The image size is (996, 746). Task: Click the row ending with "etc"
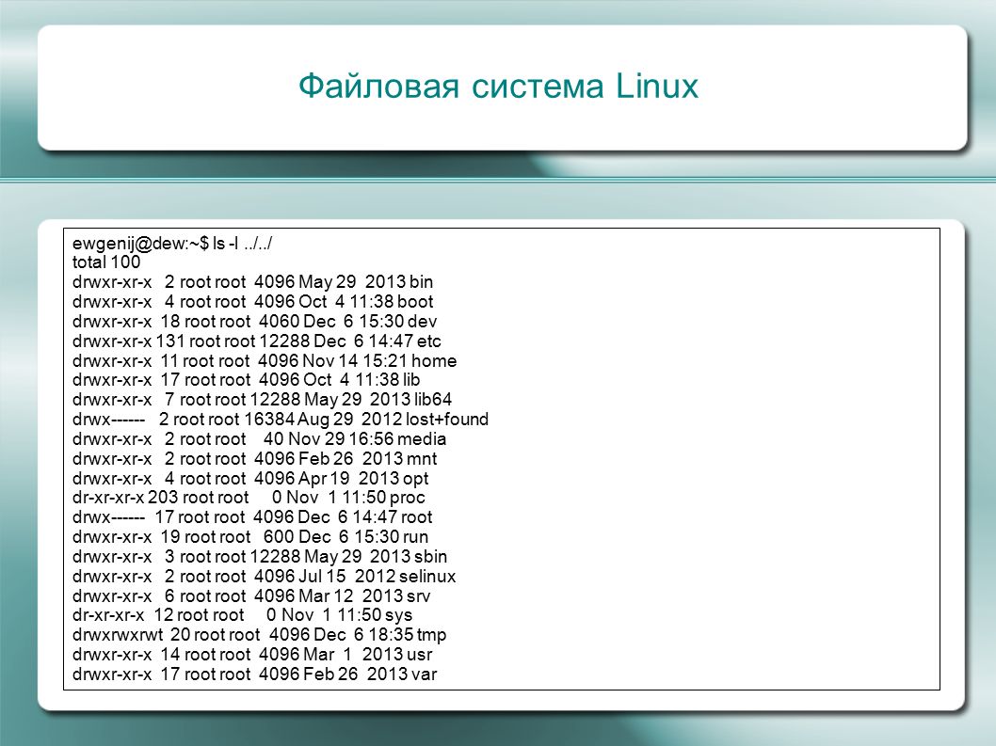257,341
